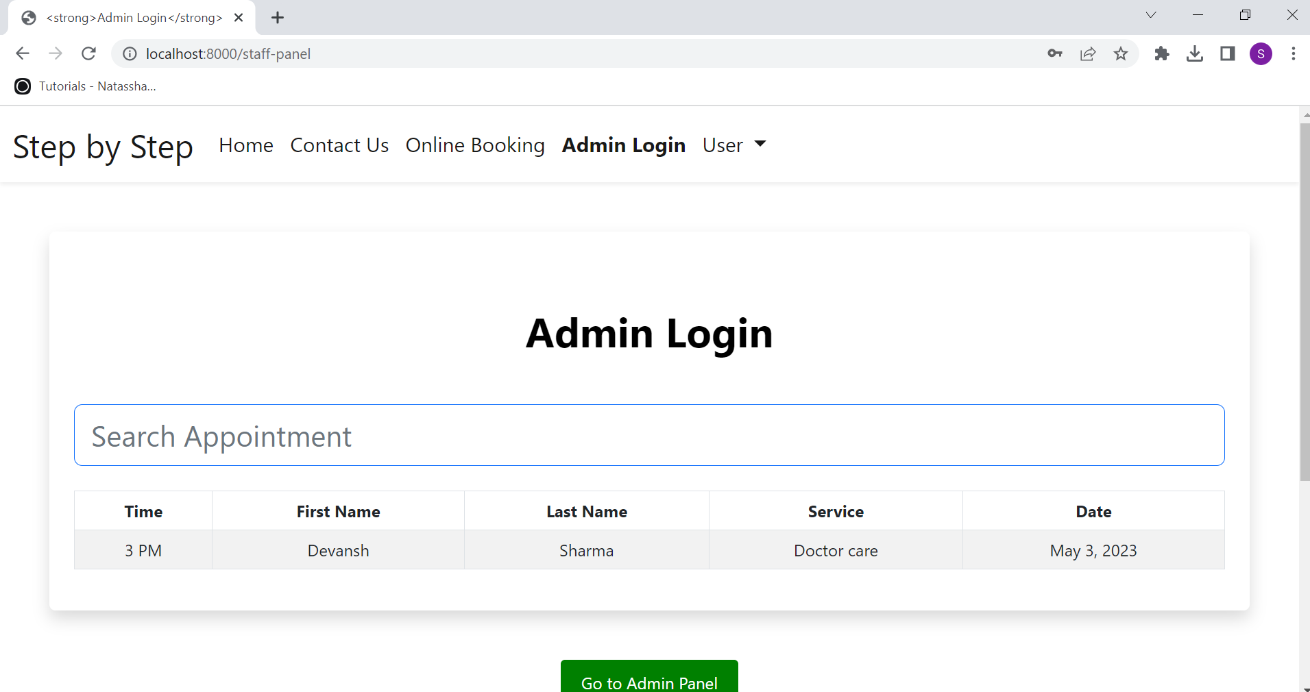The width and height of the screenshot is (1310, 692).
Task: Select the Last Name column header
Action: click(587, 511)
